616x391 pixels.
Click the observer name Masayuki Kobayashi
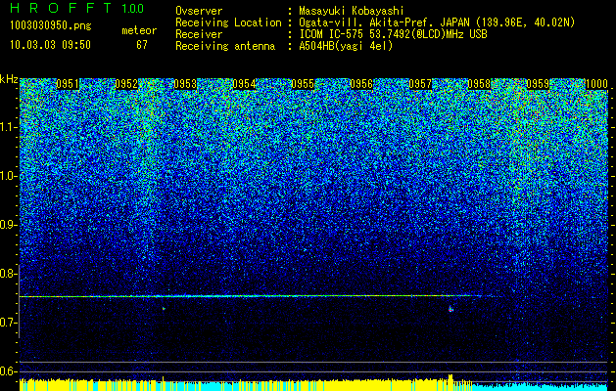(x=352, y=11)
